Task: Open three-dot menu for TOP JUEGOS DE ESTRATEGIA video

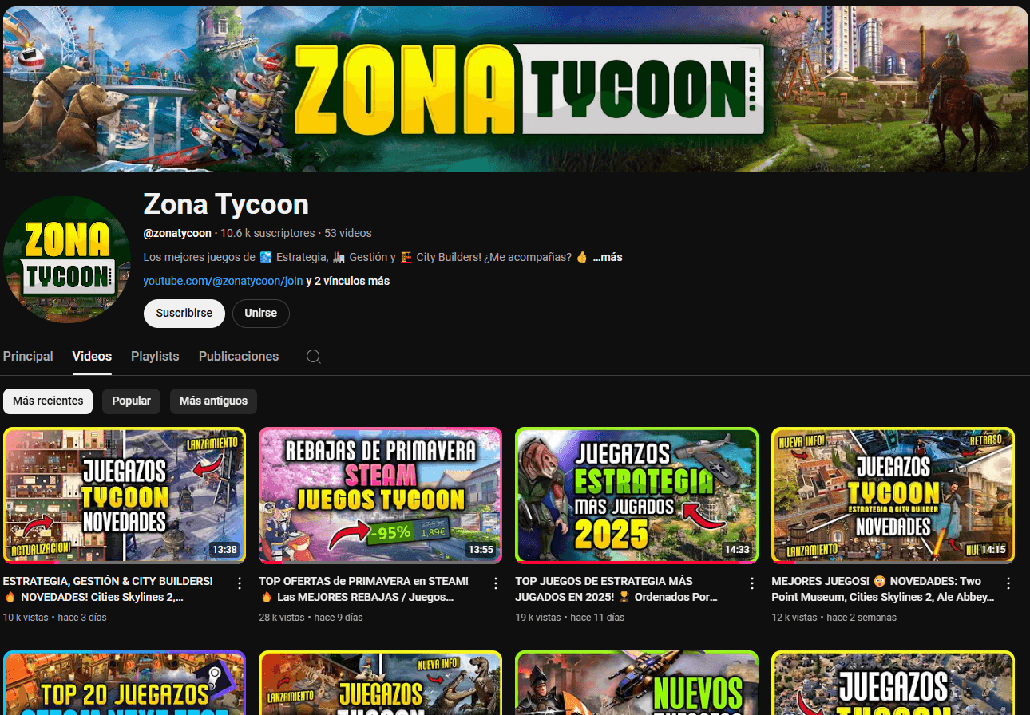Action: tap(752, 583)
